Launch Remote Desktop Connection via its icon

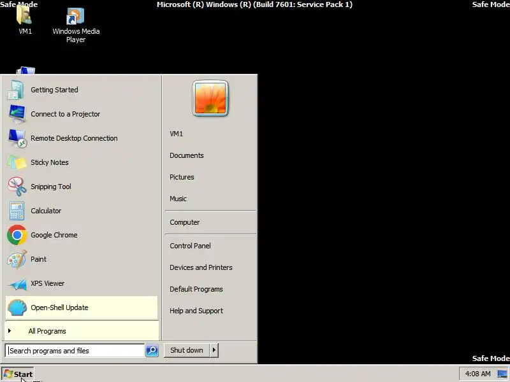[x=17, y=138]
